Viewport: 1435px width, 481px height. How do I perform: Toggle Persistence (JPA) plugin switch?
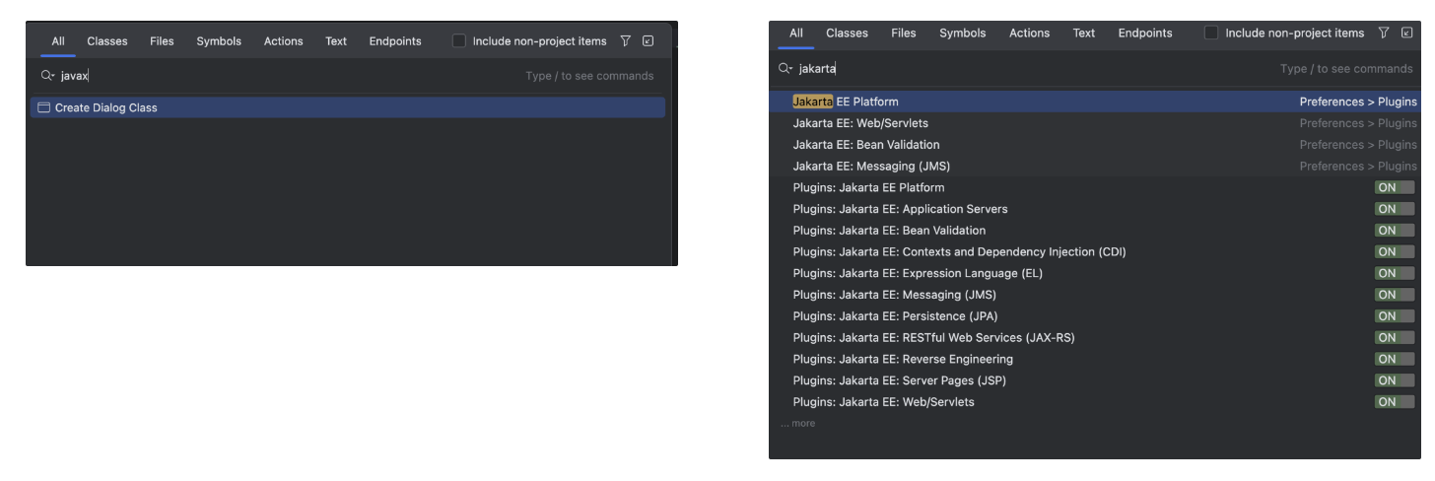coord(1395,316)
